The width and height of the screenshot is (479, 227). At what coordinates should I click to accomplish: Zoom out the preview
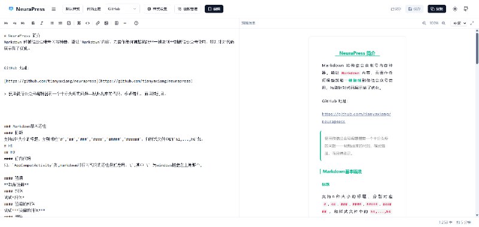point(424,23)
